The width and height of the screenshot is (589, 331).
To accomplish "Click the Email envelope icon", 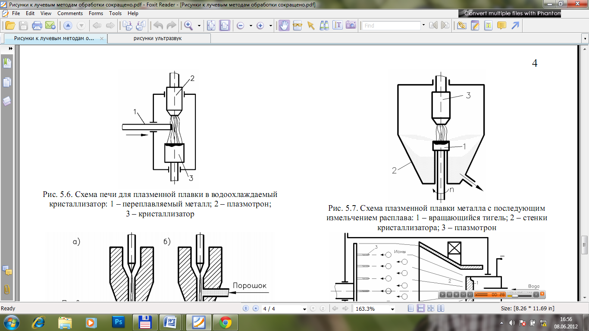I will 50,25.
